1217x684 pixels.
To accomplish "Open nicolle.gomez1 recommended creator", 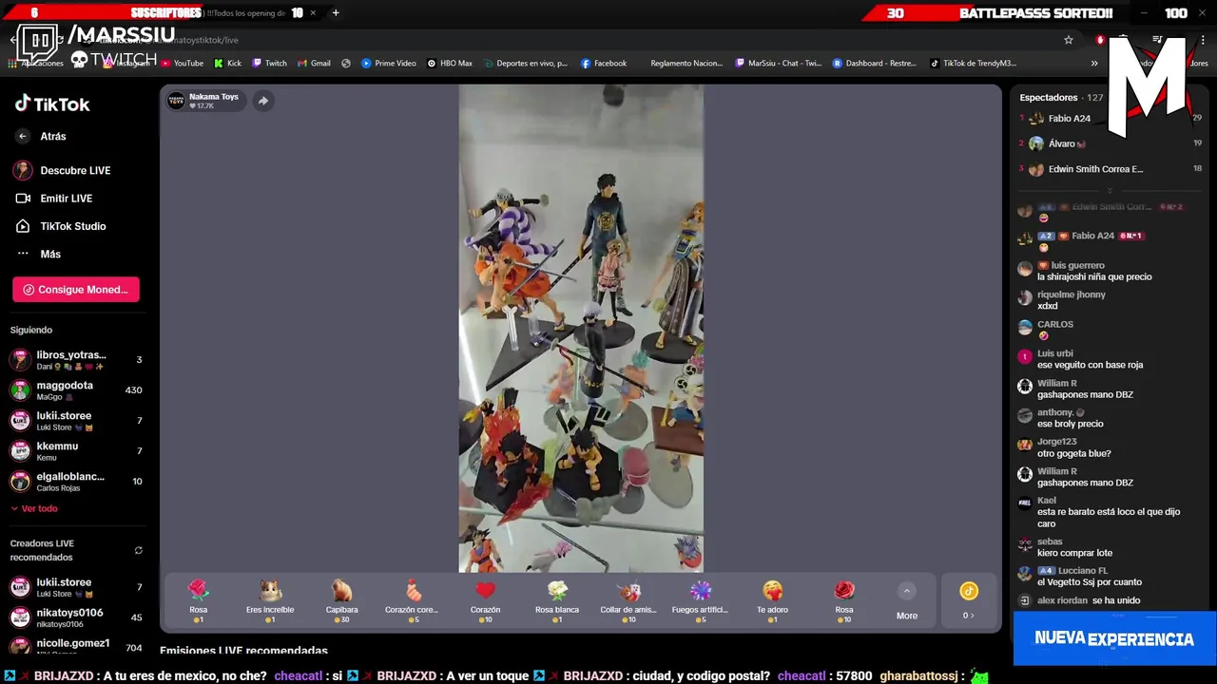I will coord(76,647).
